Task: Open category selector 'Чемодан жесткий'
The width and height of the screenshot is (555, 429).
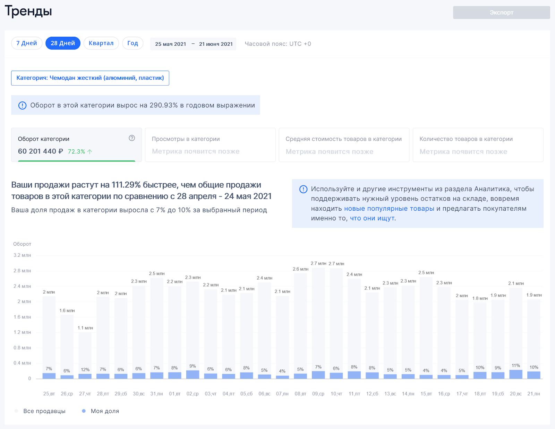Action: [90, 78]
